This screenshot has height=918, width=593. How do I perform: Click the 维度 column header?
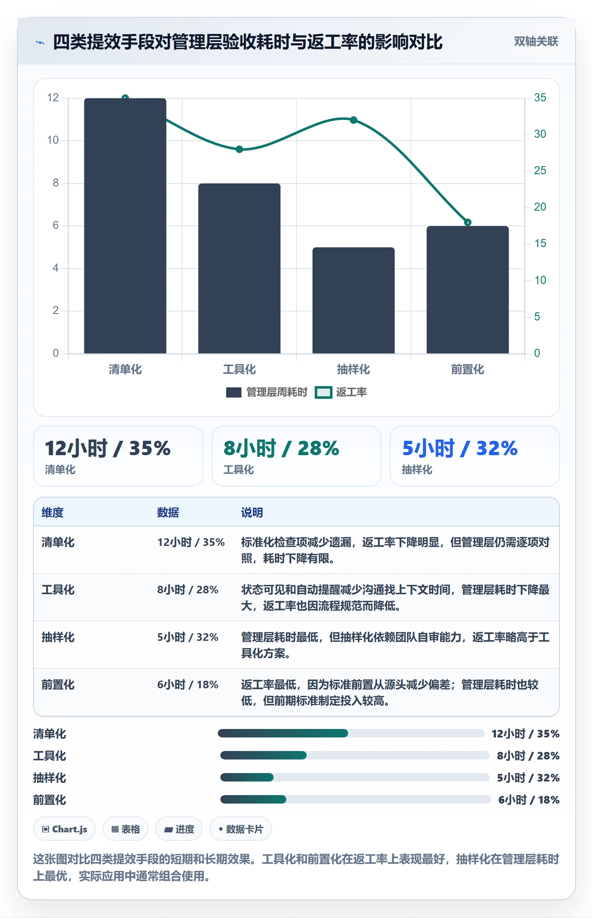[53, 512]
